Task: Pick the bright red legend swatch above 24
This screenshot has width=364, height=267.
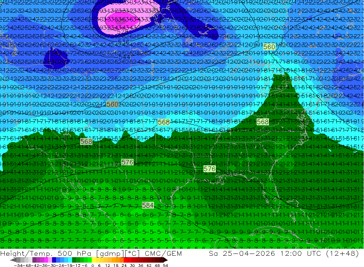Action: click(126, 260)
